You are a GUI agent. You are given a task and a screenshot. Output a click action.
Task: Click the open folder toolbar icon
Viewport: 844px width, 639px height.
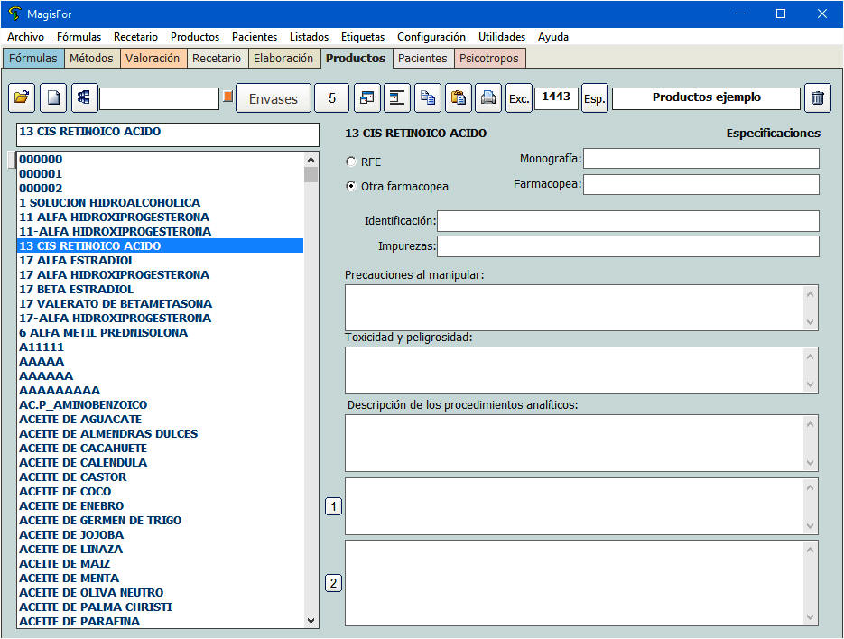click(x=22, y=98)
